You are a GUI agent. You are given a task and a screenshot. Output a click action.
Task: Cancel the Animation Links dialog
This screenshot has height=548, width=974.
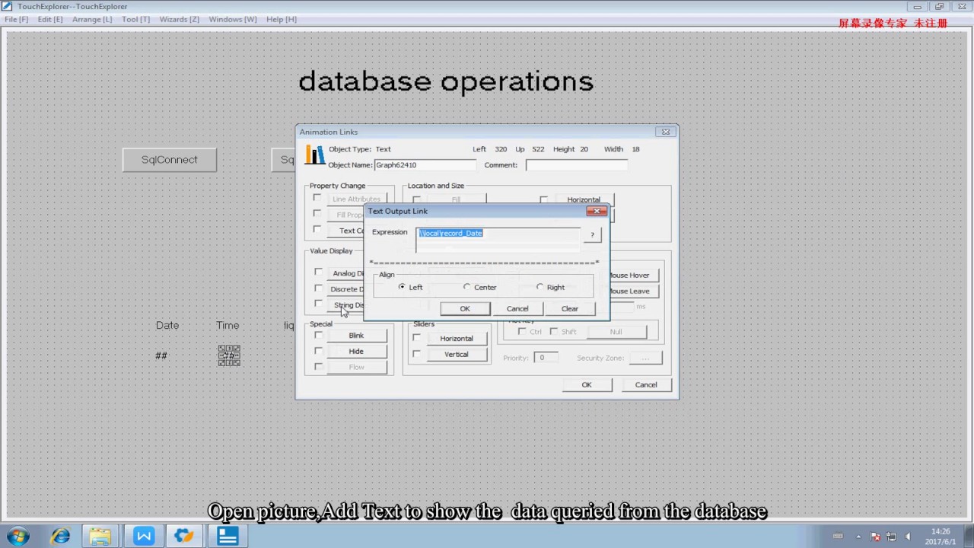[x=646, y=384]
